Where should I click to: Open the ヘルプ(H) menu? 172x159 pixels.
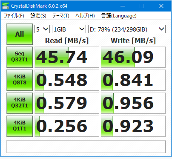coord(85,16)
